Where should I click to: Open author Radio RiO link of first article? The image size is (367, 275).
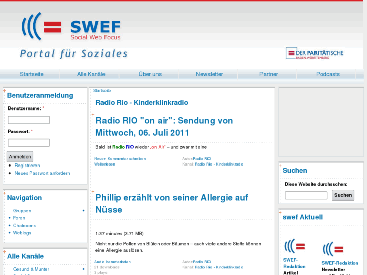coord(202,158)
